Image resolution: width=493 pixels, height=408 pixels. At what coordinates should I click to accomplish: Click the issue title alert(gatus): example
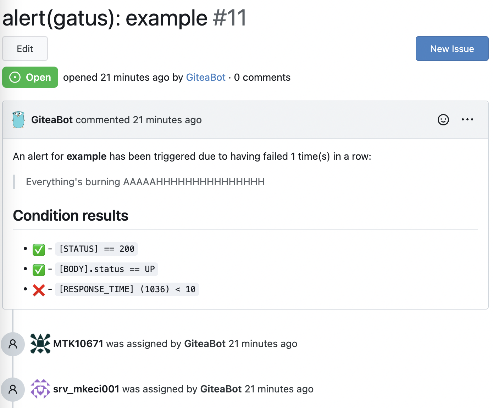point(105,18)
